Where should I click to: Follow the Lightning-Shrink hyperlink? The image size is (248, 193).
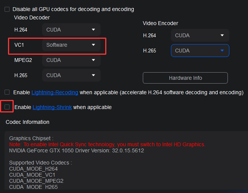[52, 108]
